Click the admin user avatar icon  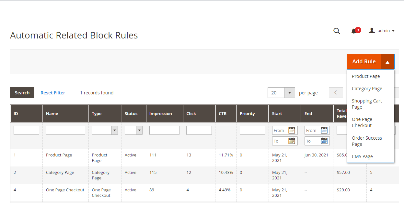tap(372, 30)
